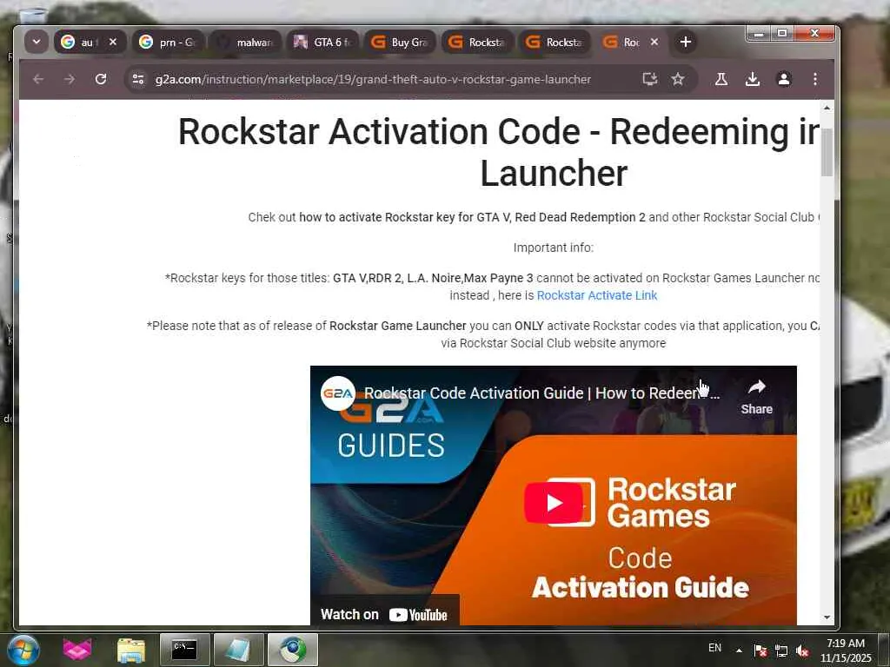Open Chrome Labs flask icon
Viewport: 890px width, 667px height.
pos(721,79)
